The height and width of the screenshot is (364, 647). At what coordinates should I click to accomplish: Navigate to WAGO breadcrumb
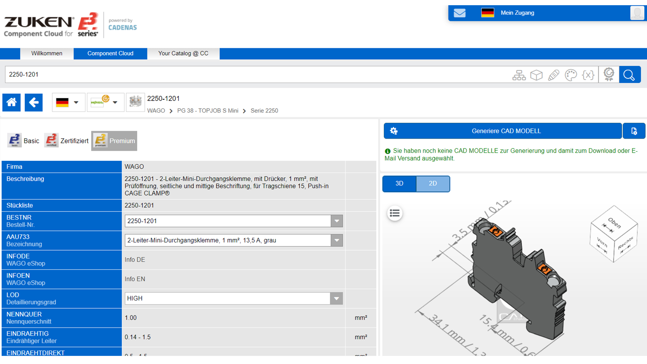click(156, 111)
